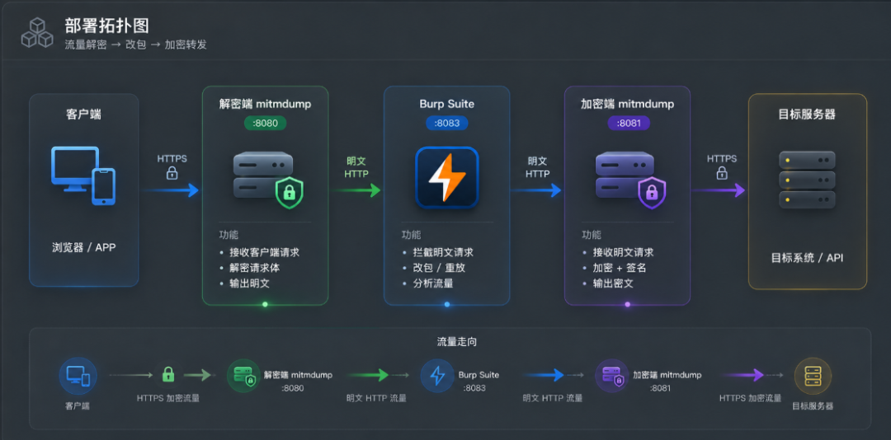Click the target server rack icon
Image resolution: width=891 pixels, height=440 pixels.
coord(807,180)
